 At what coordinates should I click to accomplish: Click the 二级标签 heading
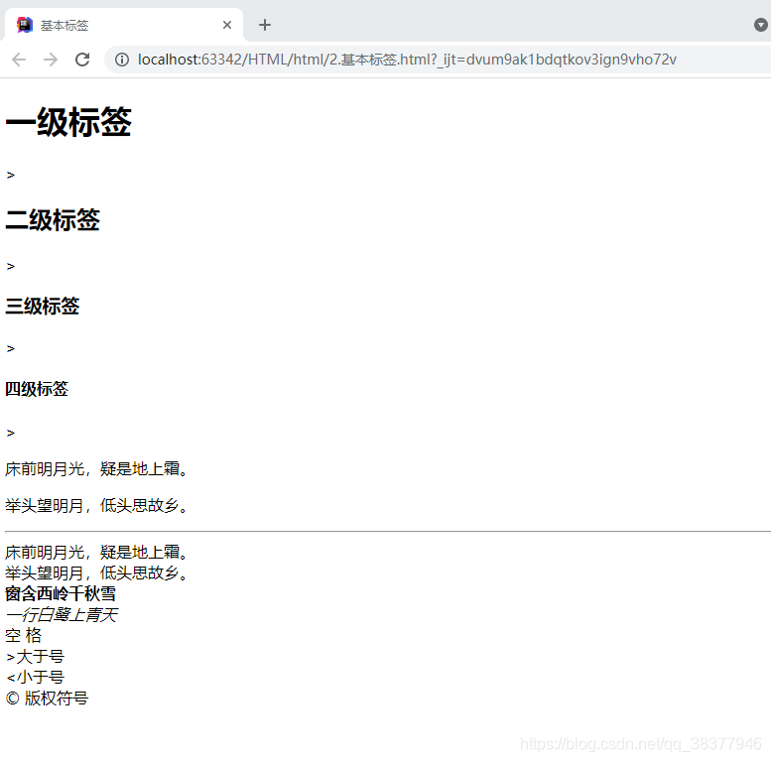point(53,219)
